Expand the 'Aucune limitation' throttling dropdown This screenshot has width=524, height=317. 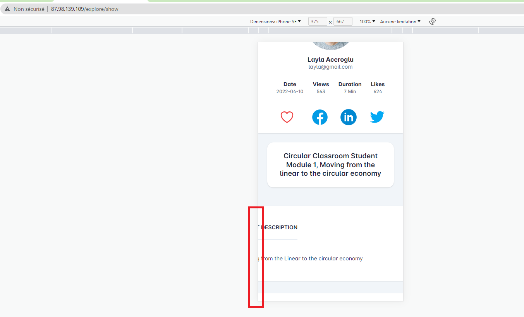pos(400,22)
